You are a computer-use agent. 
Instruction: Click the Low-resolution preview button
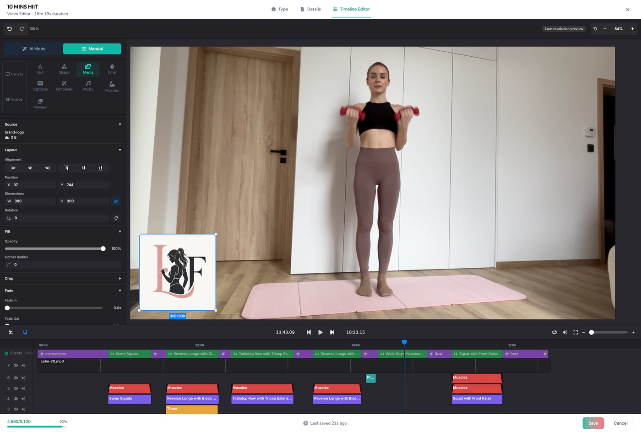(x=564, y=29)
